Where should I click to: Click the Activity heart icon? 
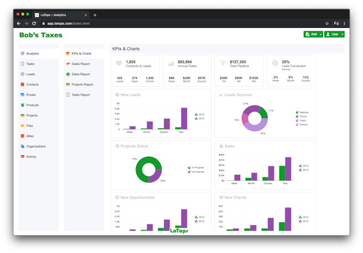(x=22, y=156)
